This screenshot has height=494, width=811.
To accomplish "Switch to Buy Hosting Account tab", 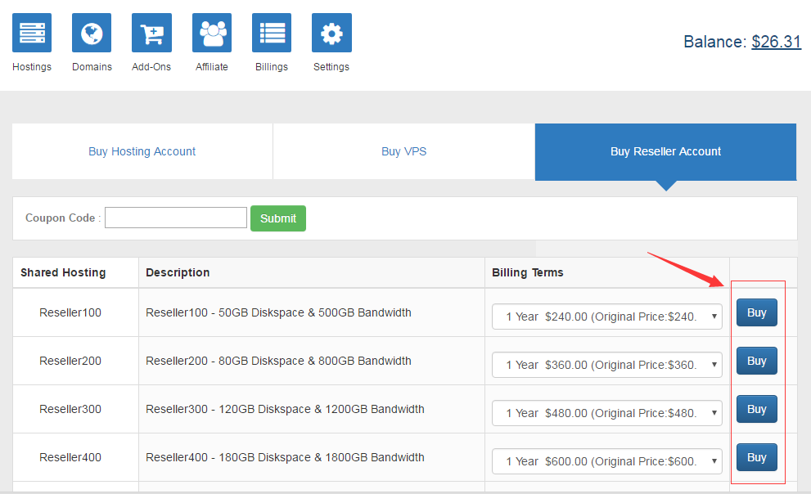I will pos(142,151).
